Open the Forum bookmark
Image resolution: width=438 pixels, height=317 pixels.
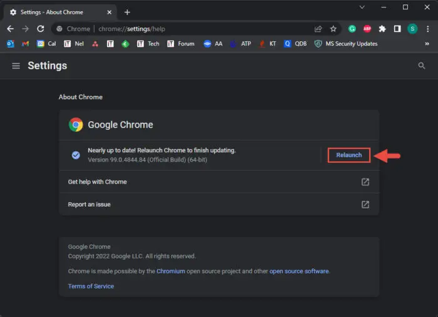(x=181, y=44)
